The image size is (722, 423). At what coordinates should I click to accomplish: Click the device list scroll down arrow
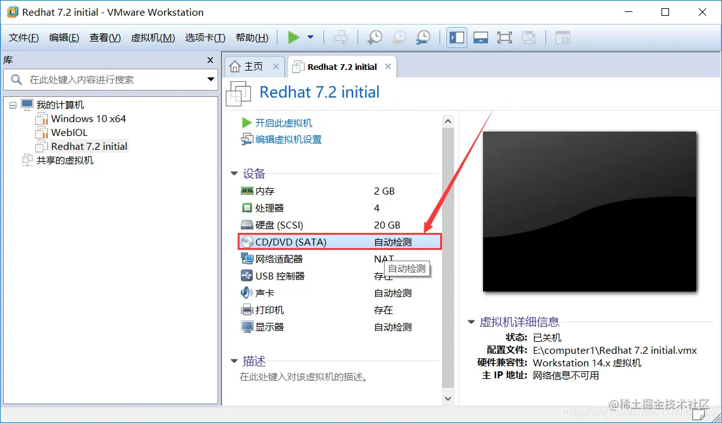click(448, 398)
